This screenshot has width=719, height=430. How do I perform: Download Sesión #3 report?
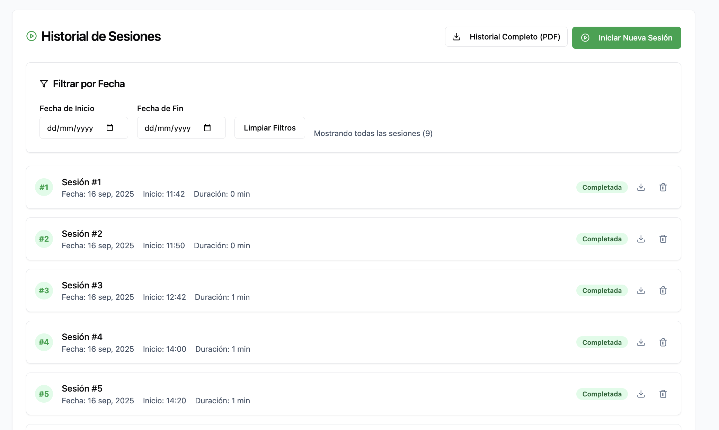[641, 290]
